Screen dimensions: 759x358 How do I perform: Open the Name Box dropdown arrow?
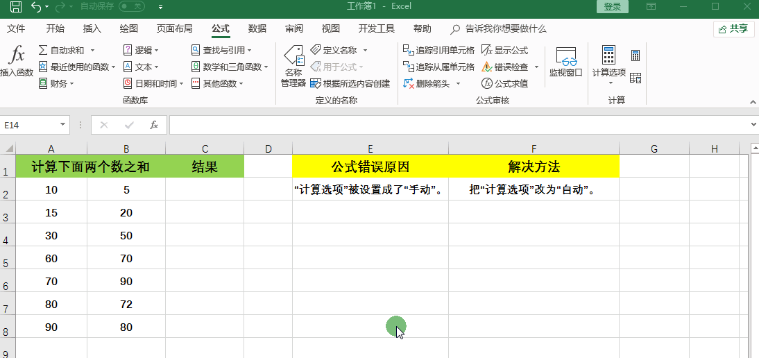[x=62, y=125]
